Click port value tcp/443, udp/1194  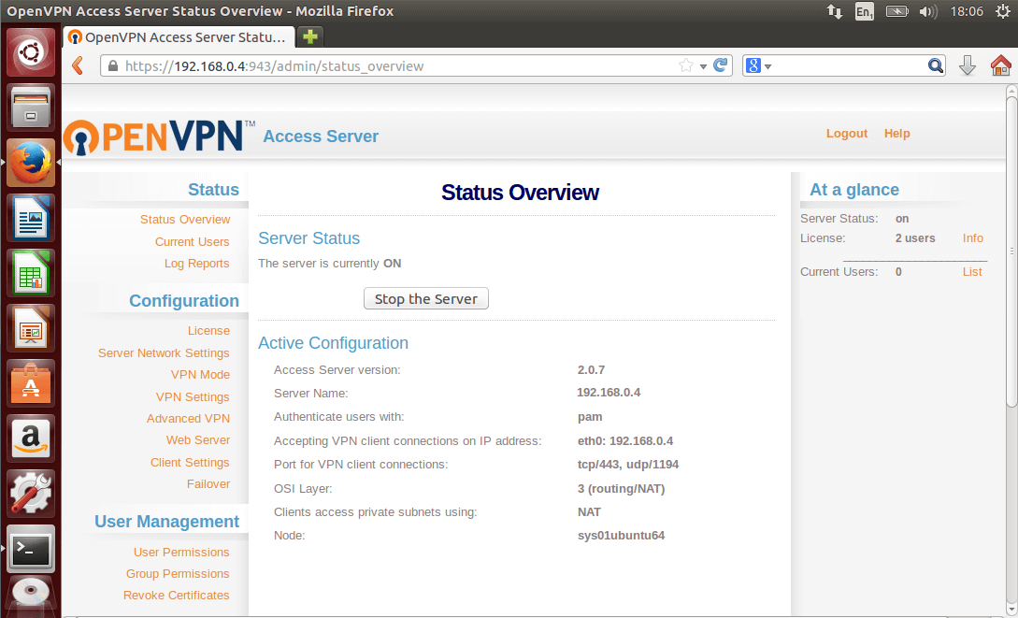click(x=628, y=465)
